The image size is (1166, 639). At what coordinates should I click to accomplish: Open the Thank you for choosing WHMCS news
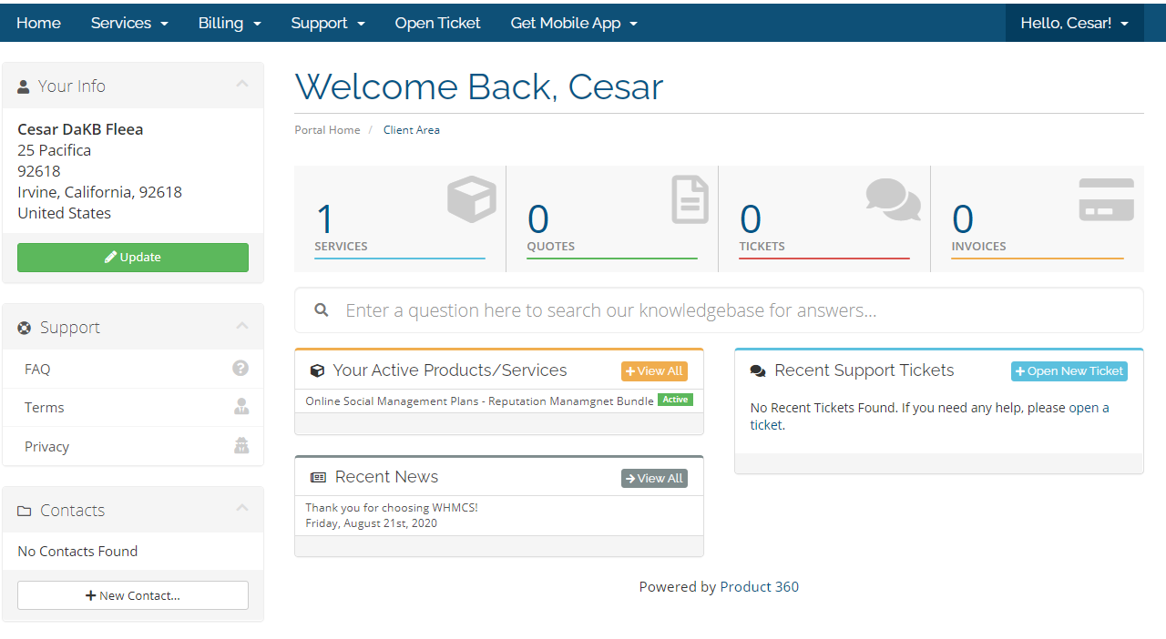click(x=392, y=507)
